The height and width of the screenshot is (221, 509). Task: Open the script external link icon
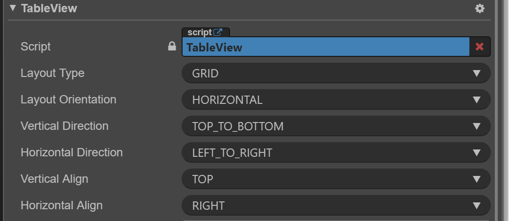tap(218, 32)
